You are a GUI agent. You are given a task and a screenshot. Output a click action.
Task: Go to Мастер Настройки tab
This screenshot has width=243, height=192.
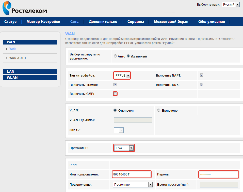[x=43, y=22]
